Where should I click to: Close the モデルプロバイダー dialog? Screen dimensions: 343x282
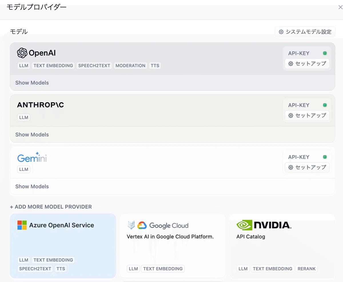coord(340,7)
